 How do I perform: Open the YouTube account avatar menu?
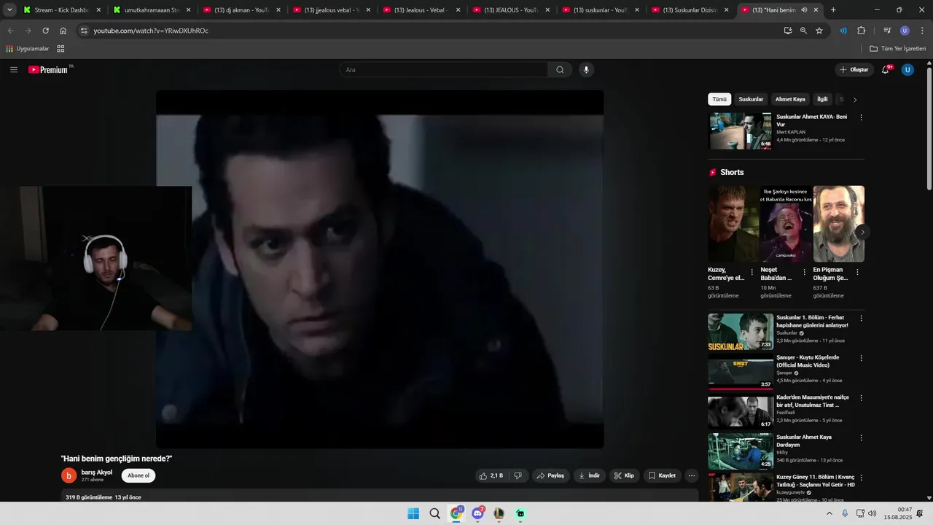907,69
